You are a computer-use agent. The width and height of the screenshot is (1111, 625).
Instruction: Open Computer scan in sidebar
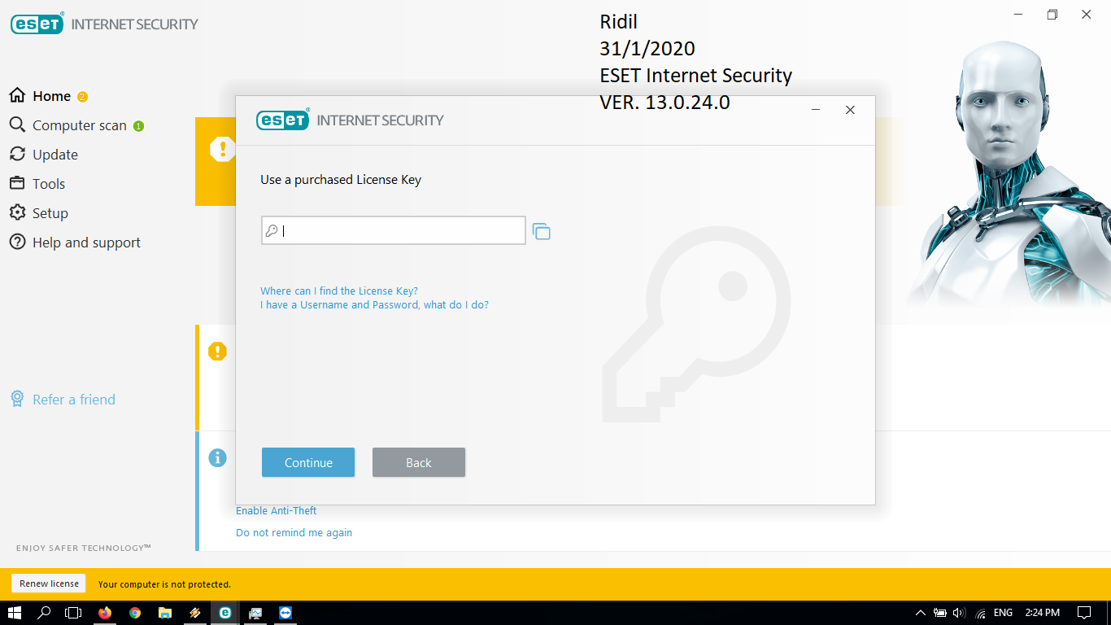[79, 125]
